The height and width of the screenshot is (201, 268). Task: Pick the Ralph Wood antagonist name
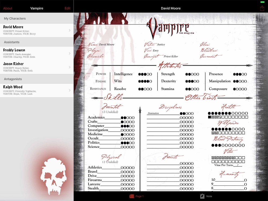[13, 87]
